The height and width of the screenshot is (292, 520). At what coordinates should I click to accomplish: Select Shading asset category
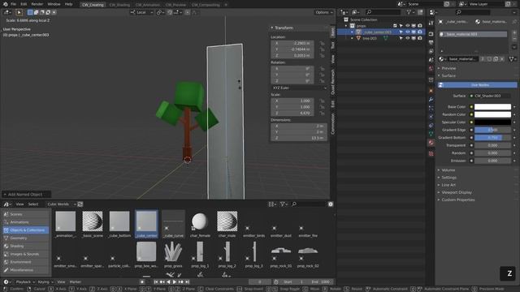coord(25,246)
